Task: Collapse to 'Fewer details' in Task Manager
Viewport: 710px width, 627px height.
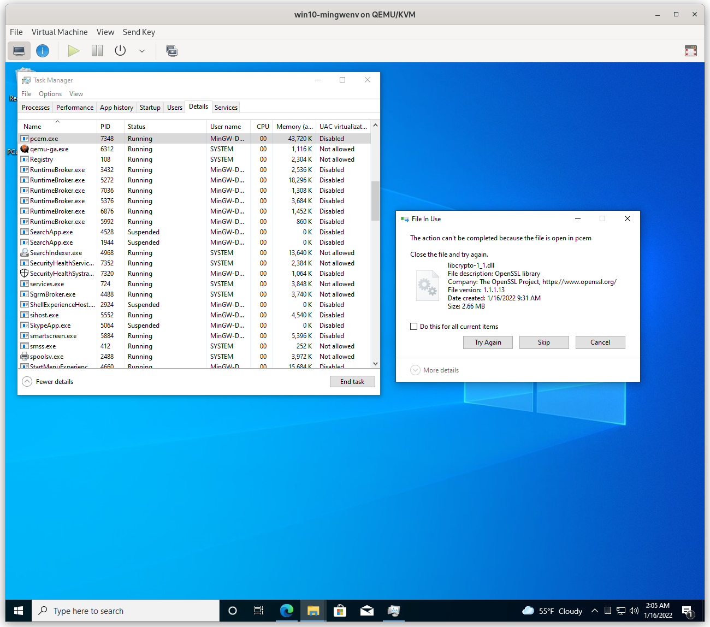Action: [x=47, y=381]
